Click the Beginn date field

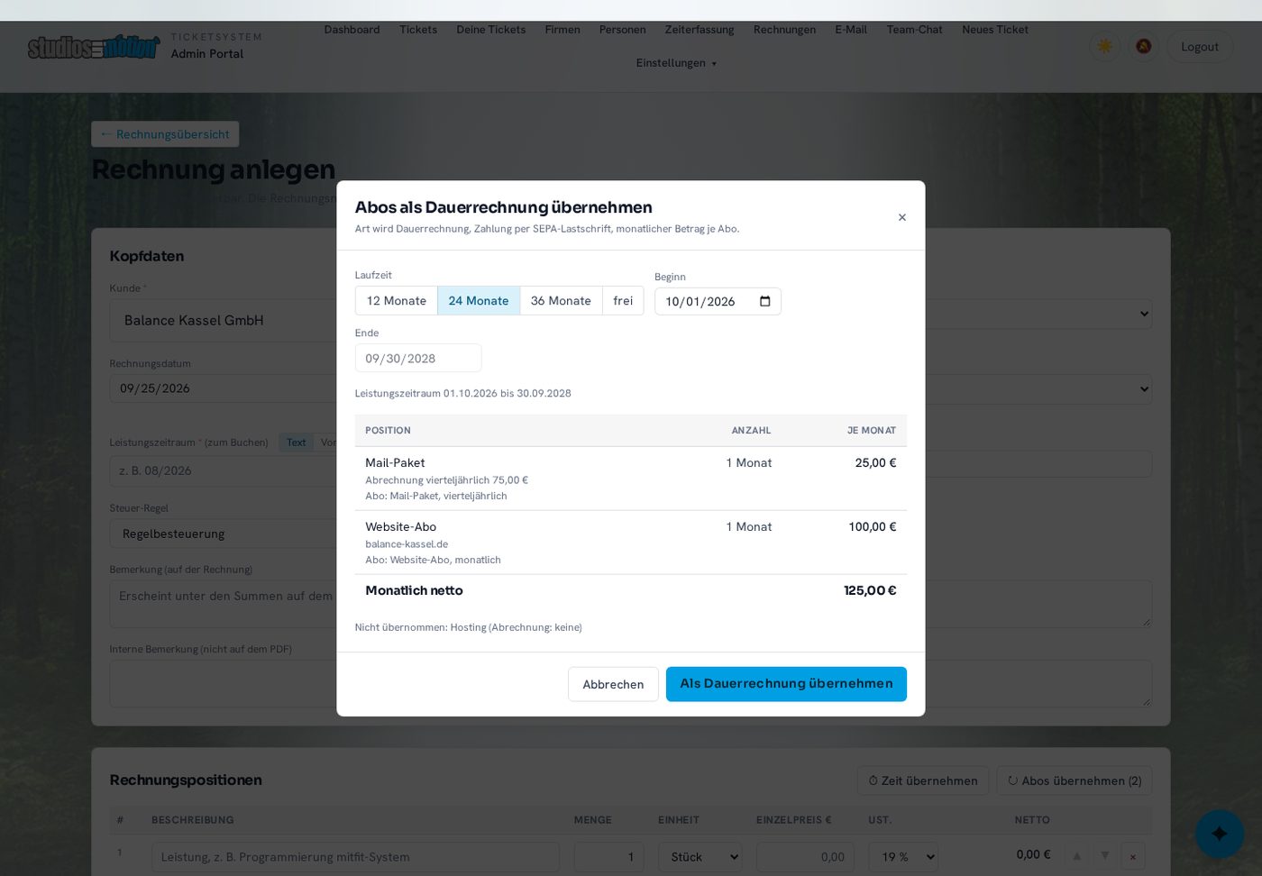[718, 301]
